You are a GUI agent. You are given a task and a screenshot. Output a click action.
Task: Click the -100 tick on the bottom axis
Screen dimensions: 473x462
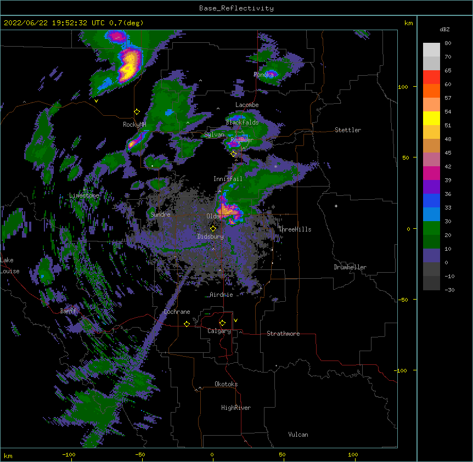pyautogui.click(x=69, y=455)
